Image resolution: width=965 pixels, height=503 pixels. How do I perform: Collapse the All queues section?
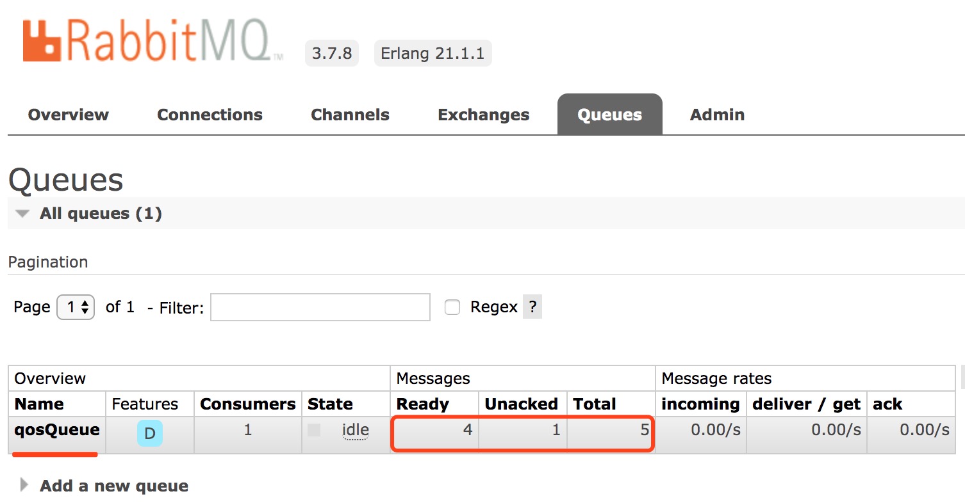[x=23, y=214]
